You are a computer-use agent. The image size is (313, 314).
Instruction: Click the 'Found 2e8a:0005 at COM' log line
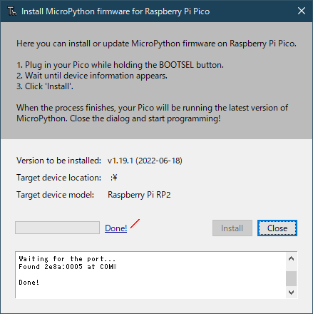68,267
